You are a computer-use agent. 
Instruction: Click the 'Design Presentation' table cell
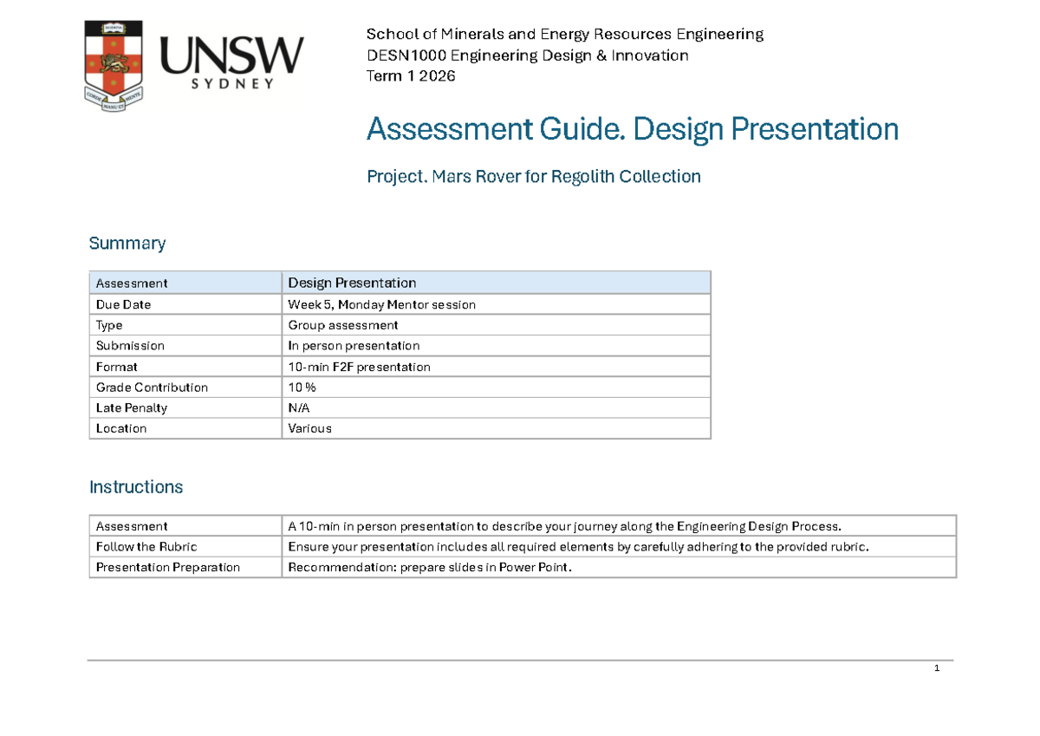[497, 283]
